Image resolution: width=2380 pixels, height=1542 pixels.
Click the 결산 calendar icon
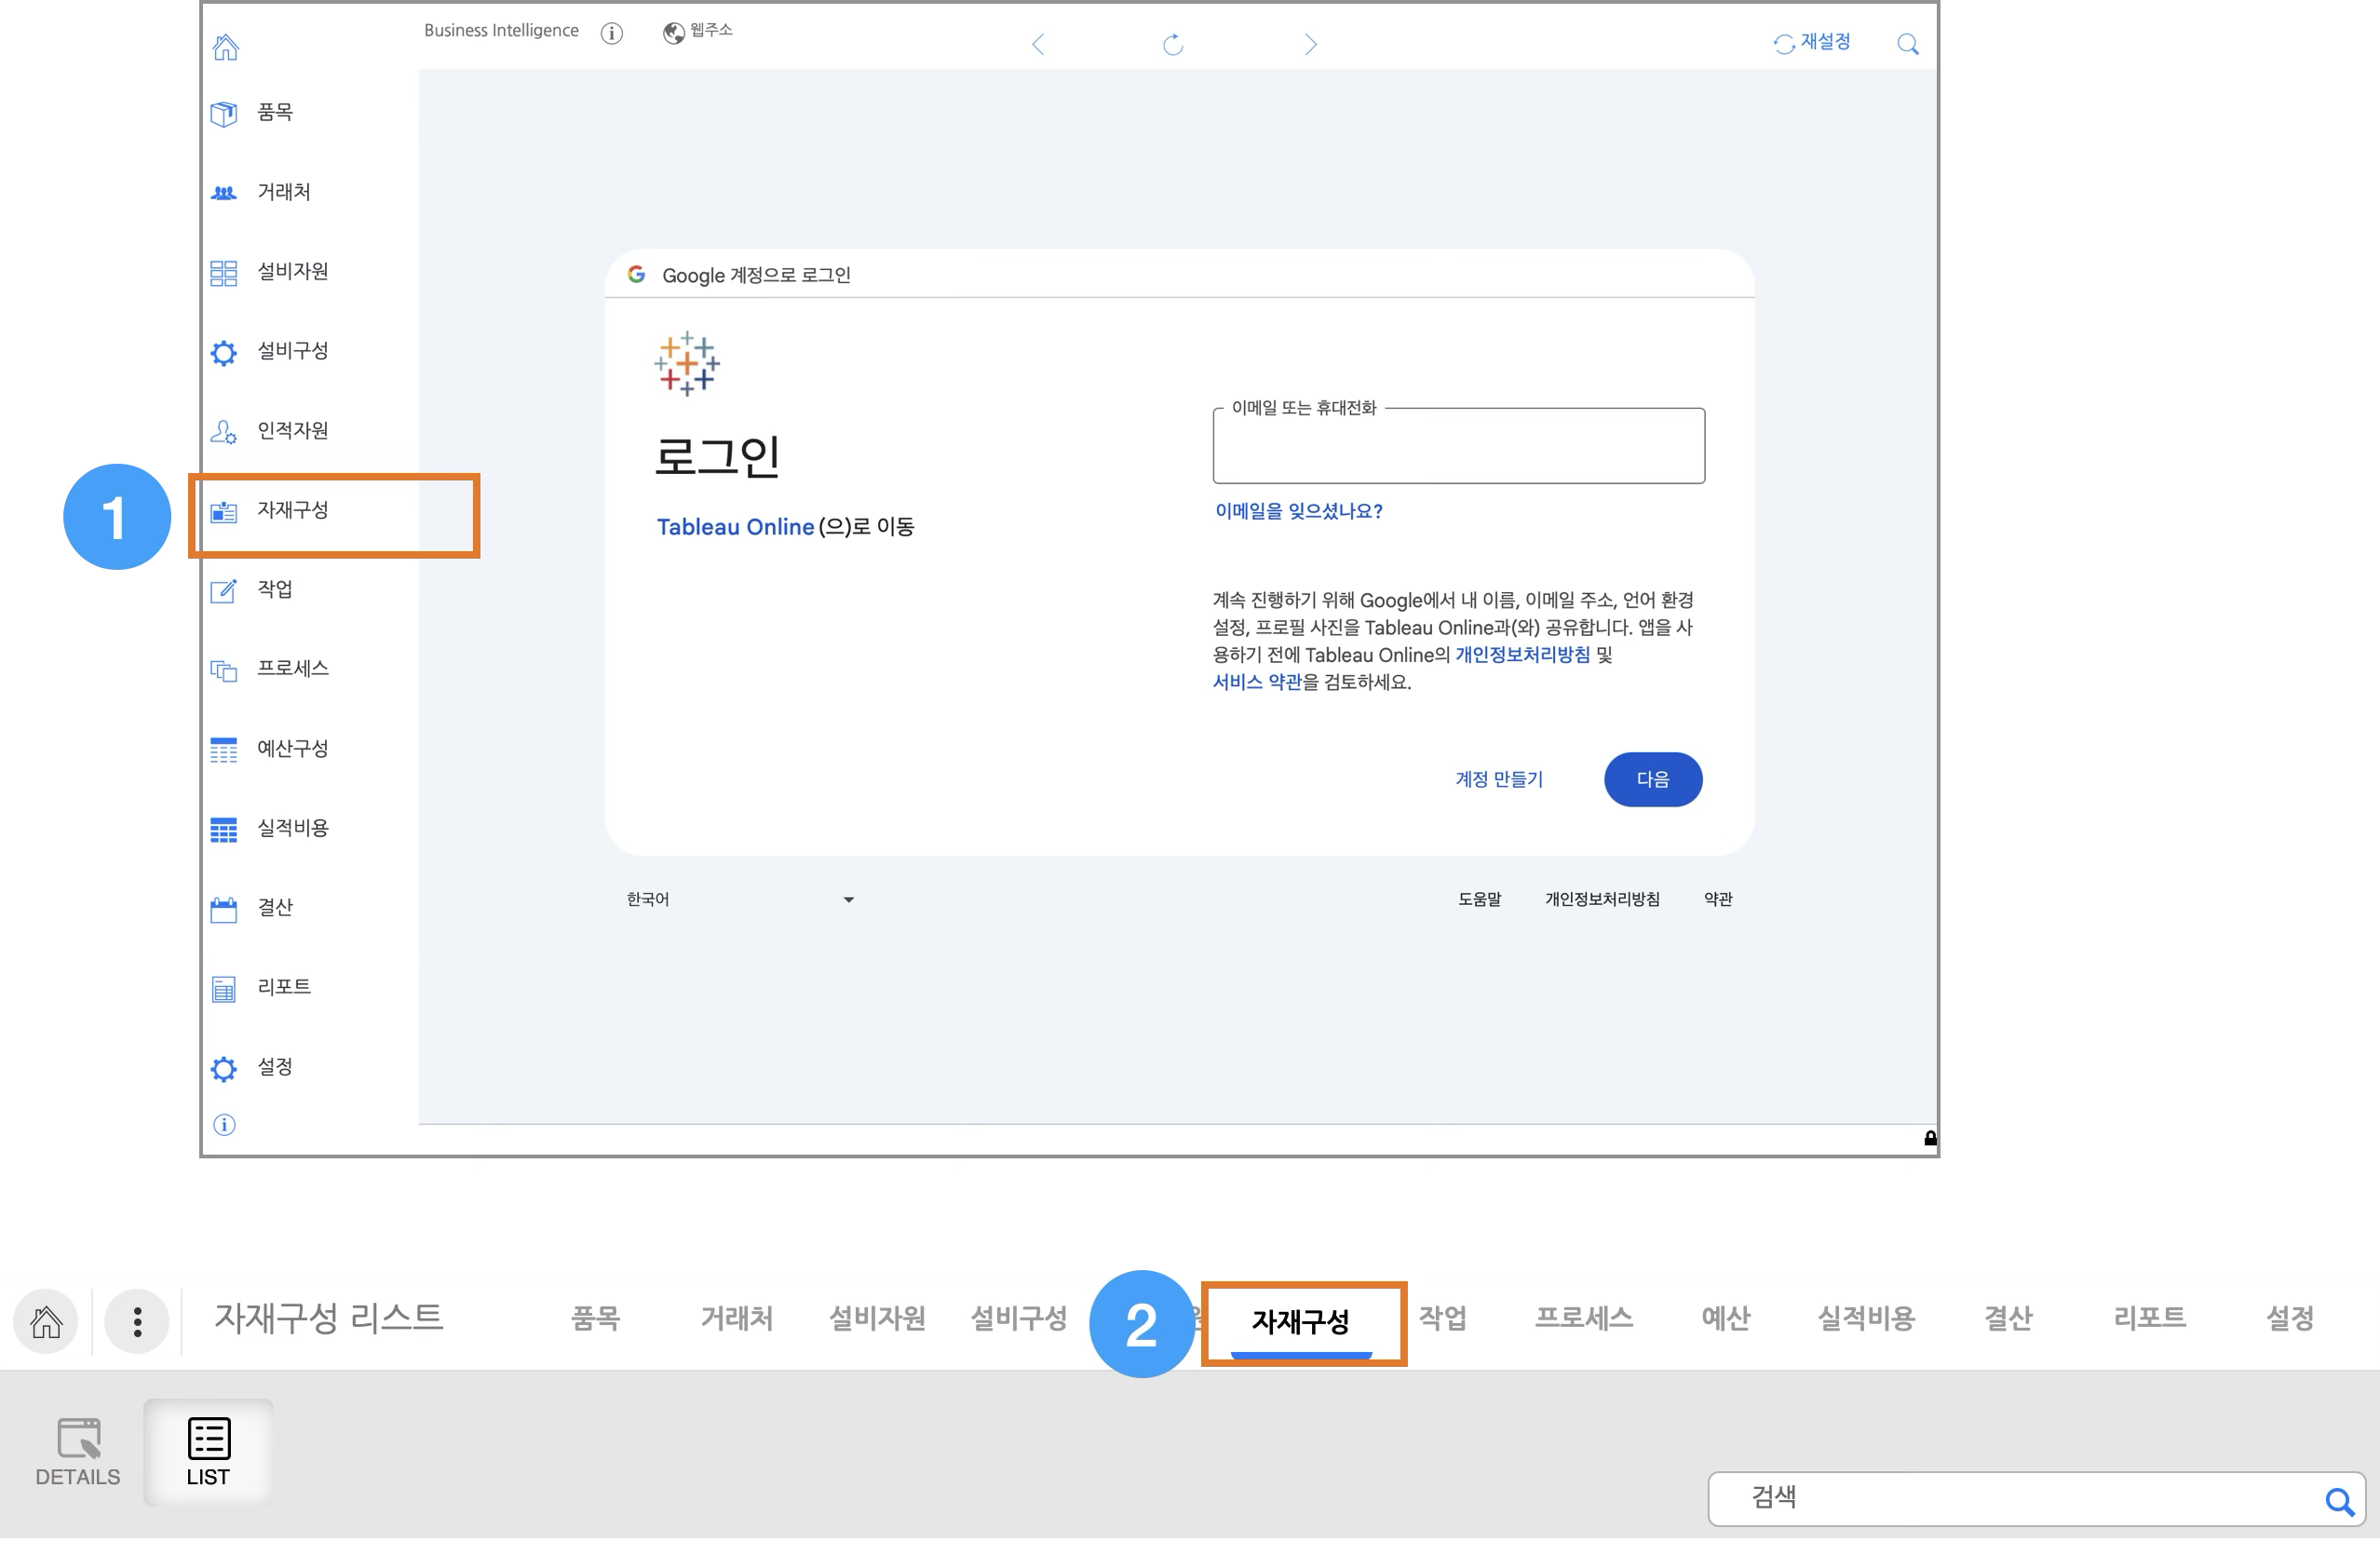point(224,909)
